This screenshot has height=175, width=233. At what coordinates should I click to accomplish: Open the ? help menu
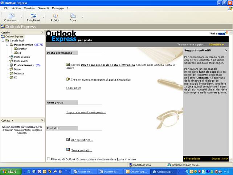[x=68, y=8]
